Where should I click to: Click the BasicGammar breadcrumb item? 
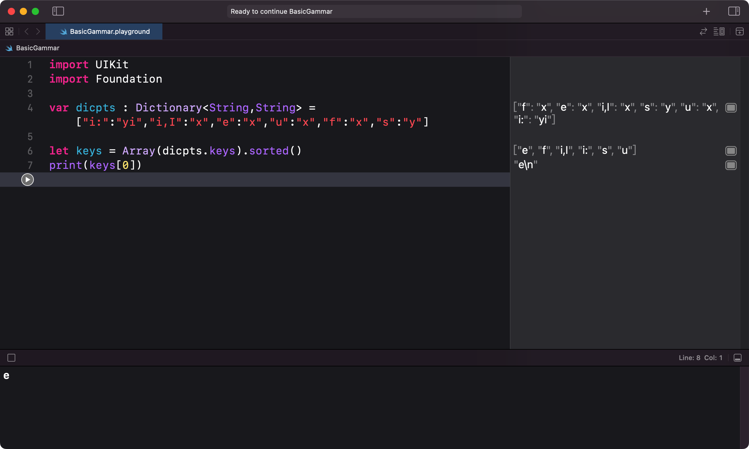point(37,48)
